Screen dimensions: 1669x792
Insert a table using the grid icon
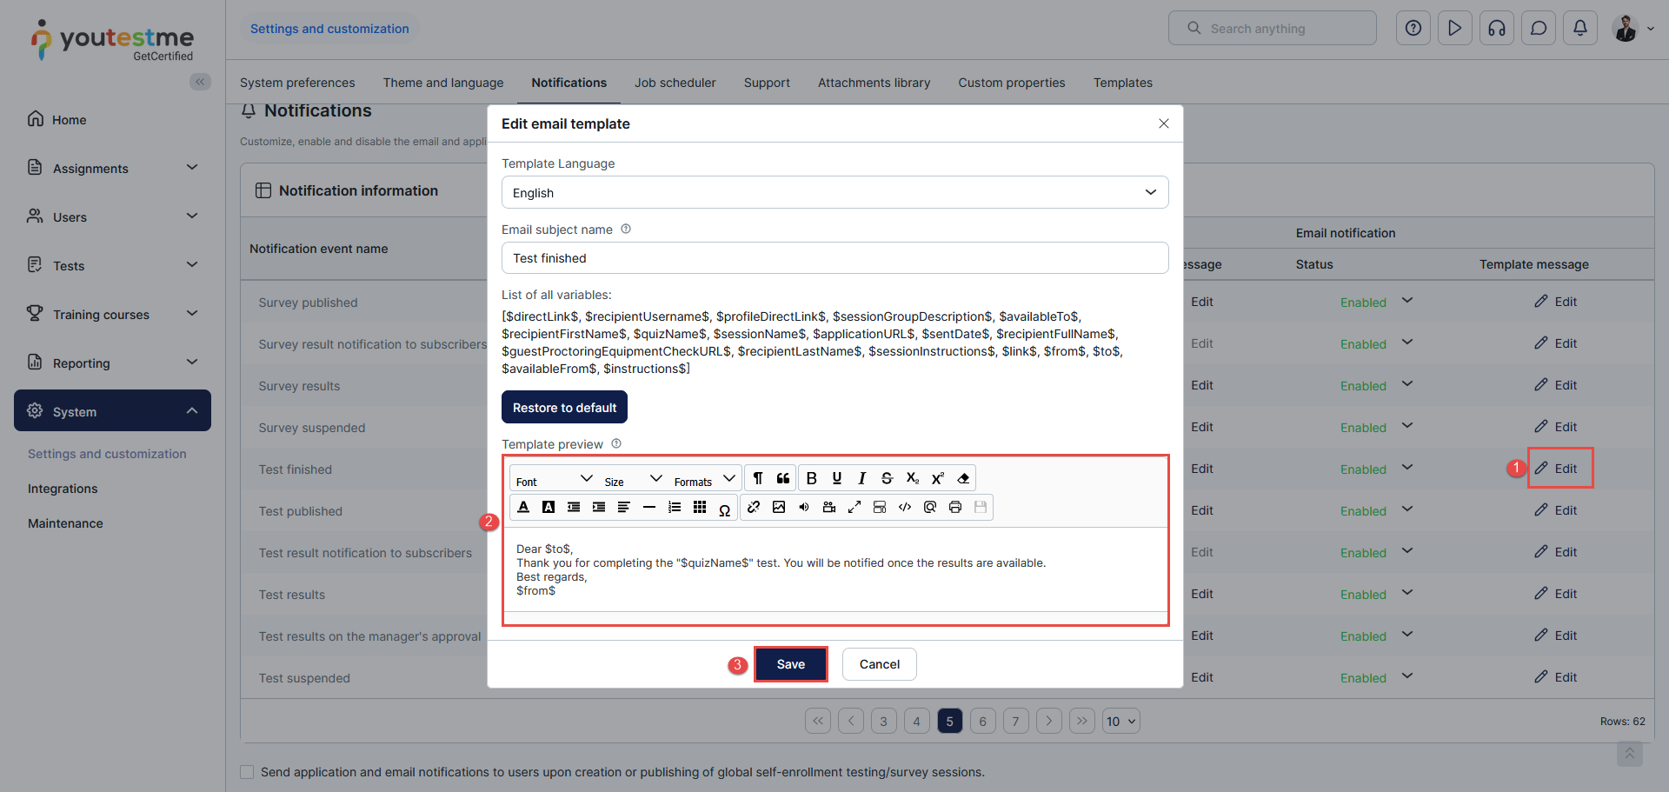click(700, 508)
